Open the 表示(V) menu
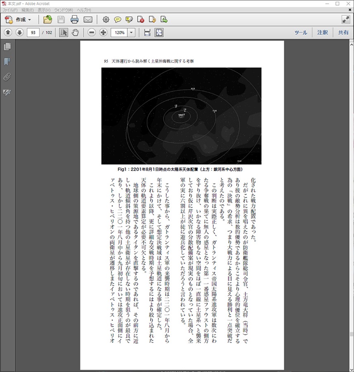354x372 pixels. 44,10
